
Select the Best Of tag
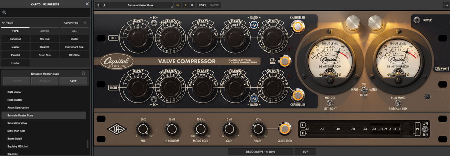click(x=45, y=47)
